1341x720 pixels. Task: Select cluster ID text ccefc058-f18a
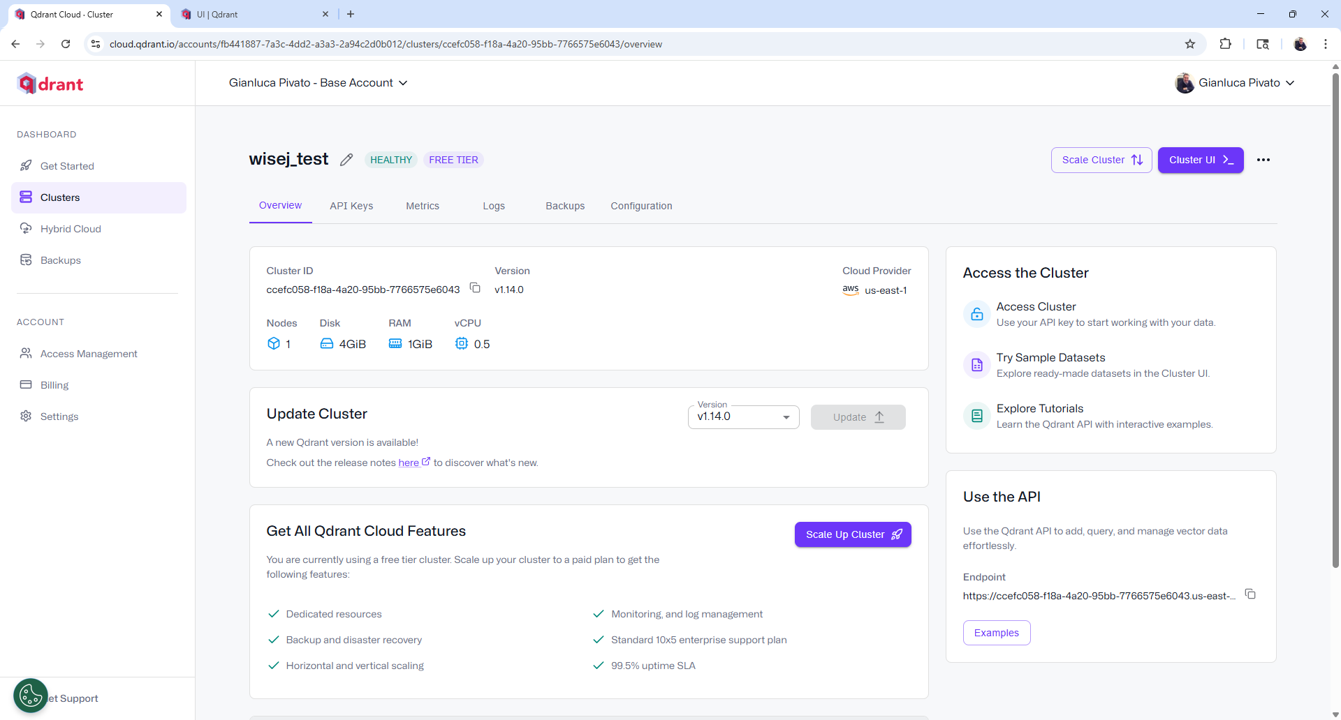(363, 290)
